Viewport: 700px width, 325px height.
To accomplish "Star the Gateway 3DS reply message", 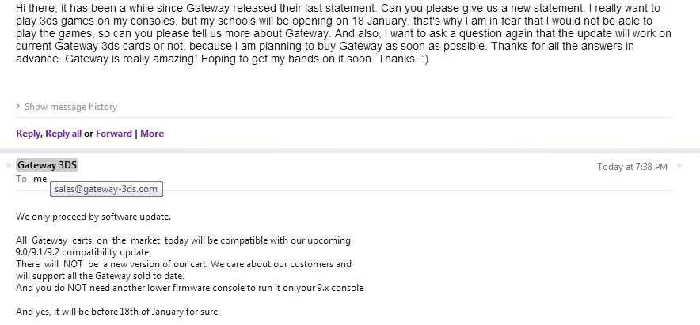I will (x=679, y=166).
